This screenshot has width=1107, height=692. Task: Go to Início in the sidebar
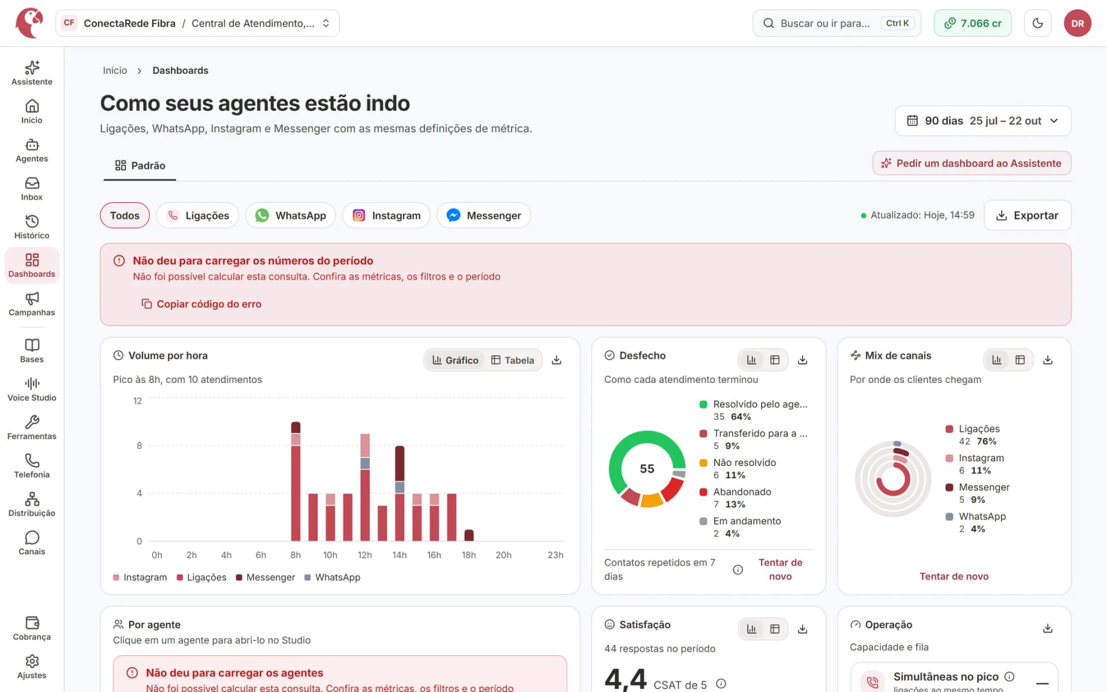pyautogui.click(x=32, y=112)
